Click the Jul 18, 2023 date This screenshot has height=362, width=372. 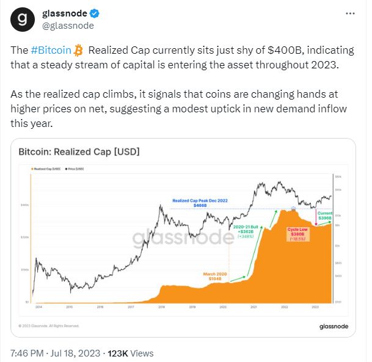[x=73, y=353]
